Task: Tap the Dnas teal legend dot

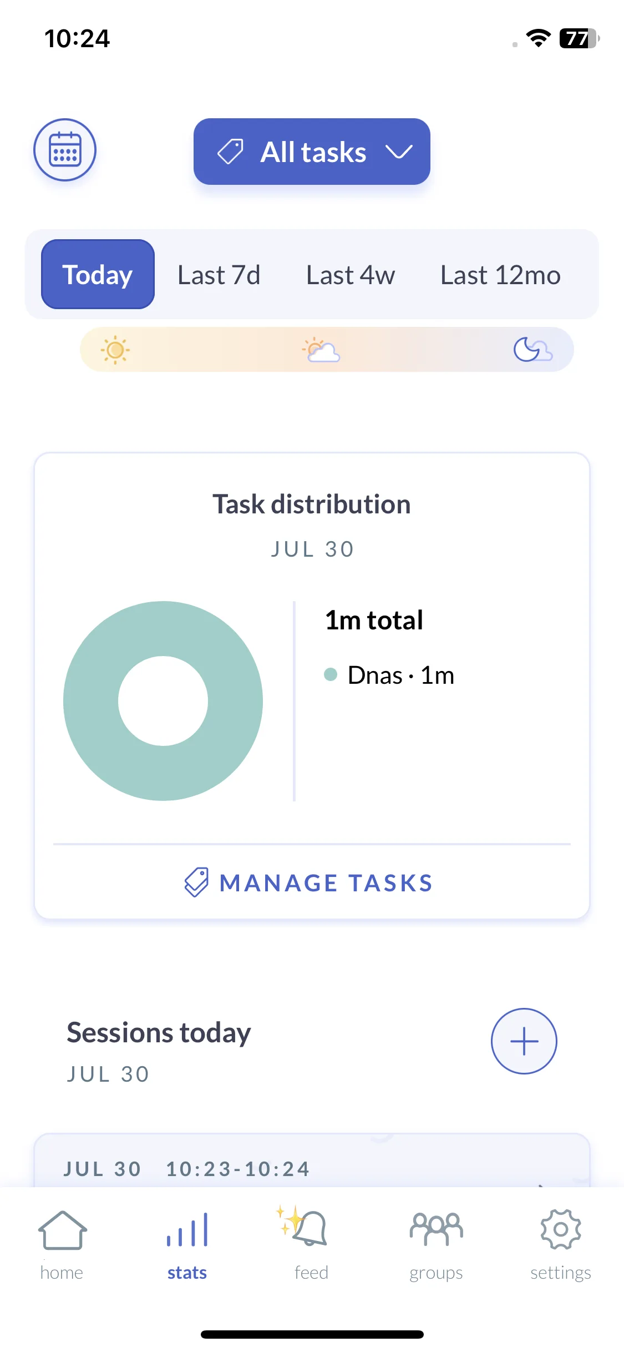Action: click(x=331, y=674)
